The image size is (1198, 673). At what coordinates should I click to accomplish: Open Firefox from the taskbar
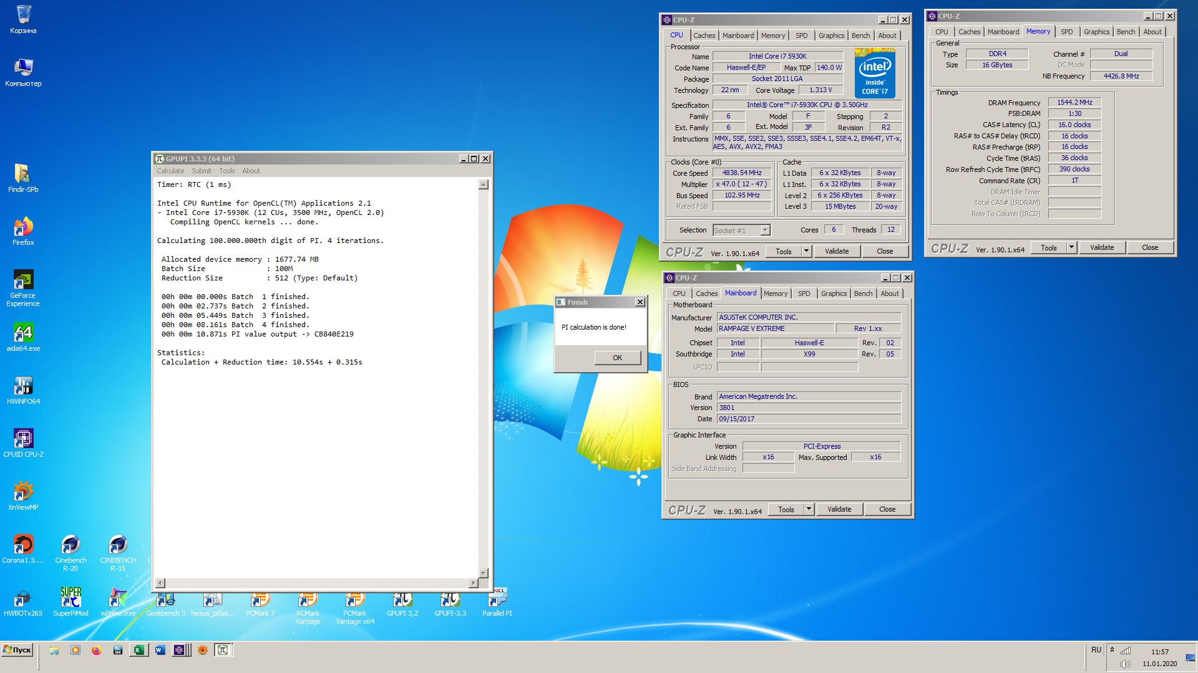coord(96,650)
